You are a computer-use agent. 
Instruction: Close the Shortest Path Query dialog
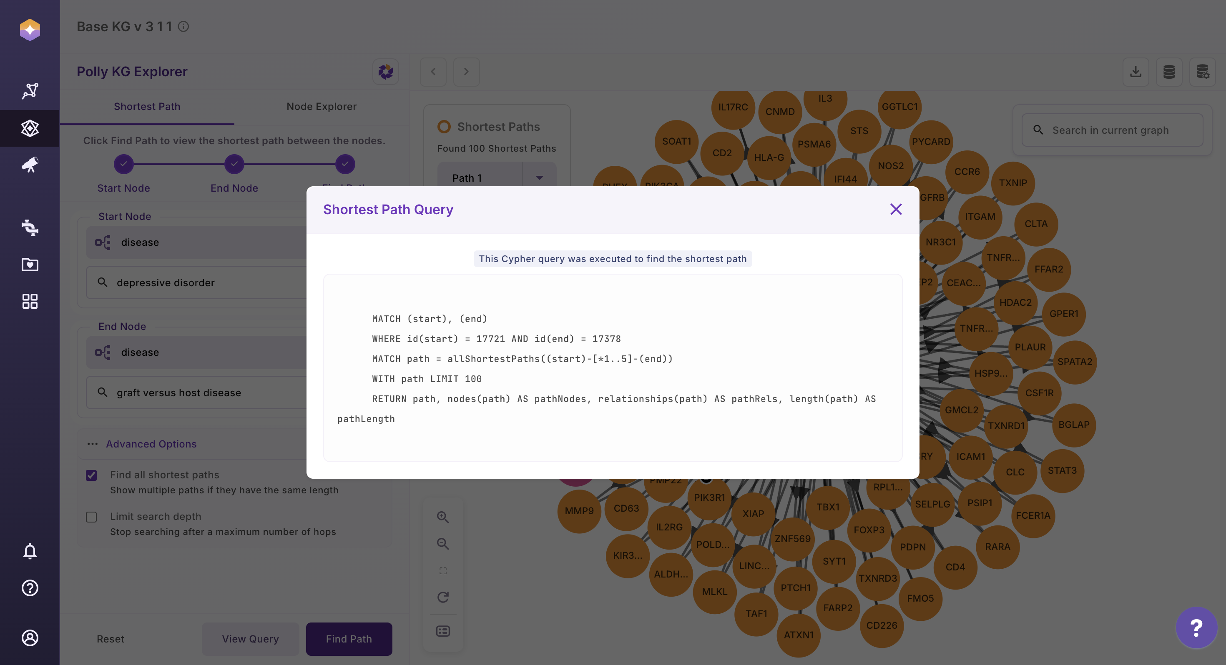click(x=896, y=209)
